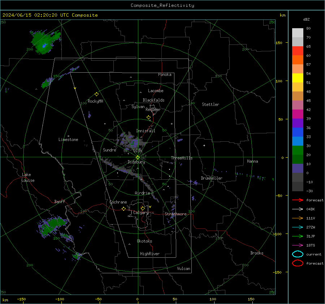Click the Innisfail label

click(x=146, y=131)
